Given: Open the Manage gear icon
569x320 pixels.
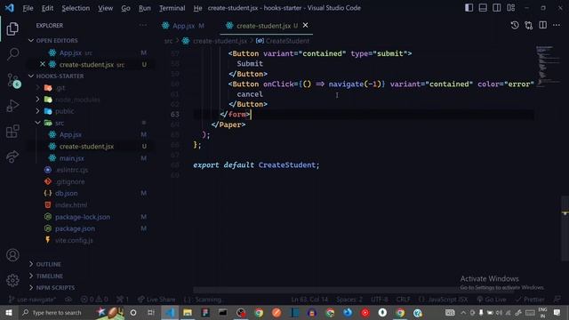Looking at the screenshot, I should 12,280.
